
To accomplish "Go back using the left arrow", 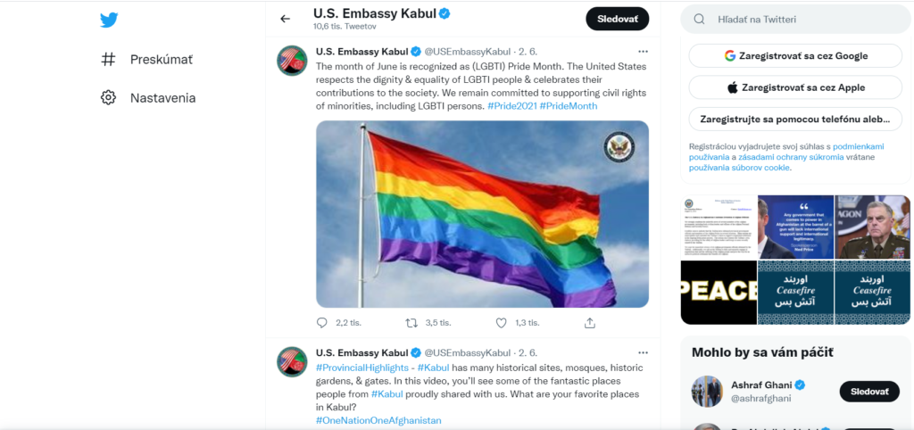I will (x=286, y=19).
